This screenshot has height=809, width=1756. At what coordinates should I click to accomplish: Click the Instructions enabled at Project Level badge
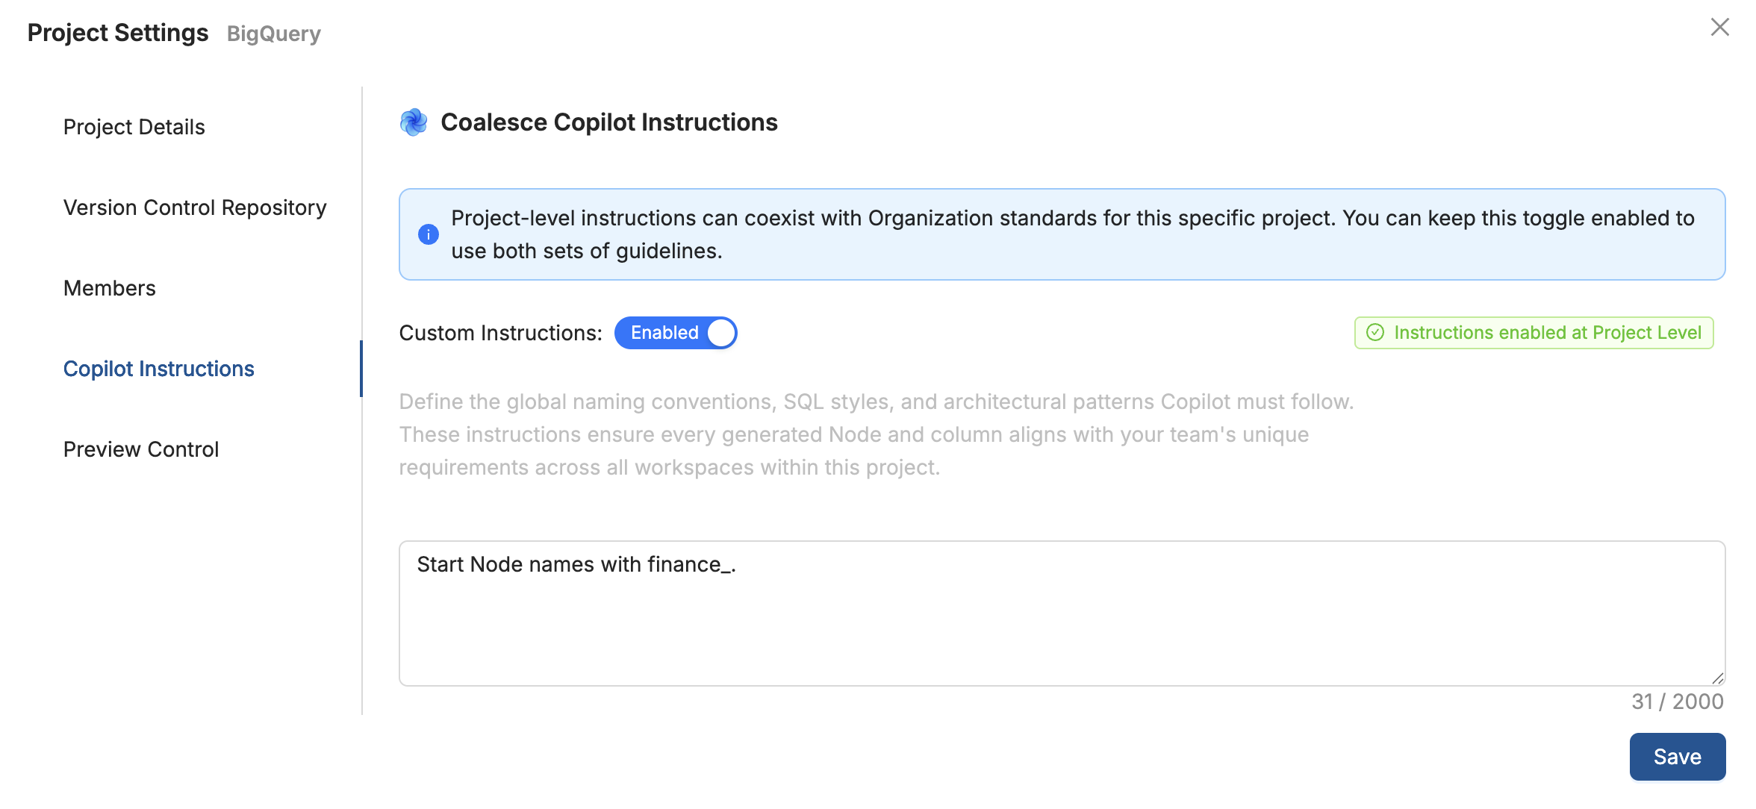point(1533,333)
